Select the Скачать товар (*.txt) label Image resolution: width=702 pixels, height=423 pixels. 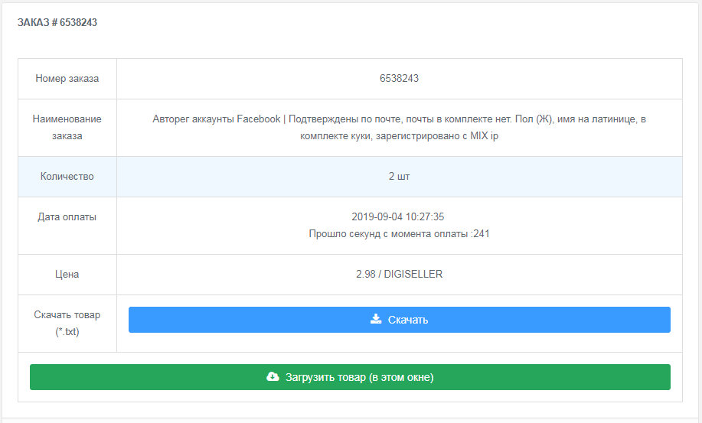tap(67, 323)
